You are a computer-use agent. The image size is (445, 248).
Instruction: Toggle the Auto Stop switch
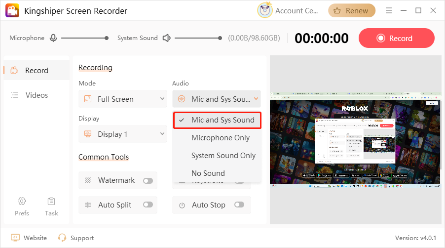[x=239, y=205]
